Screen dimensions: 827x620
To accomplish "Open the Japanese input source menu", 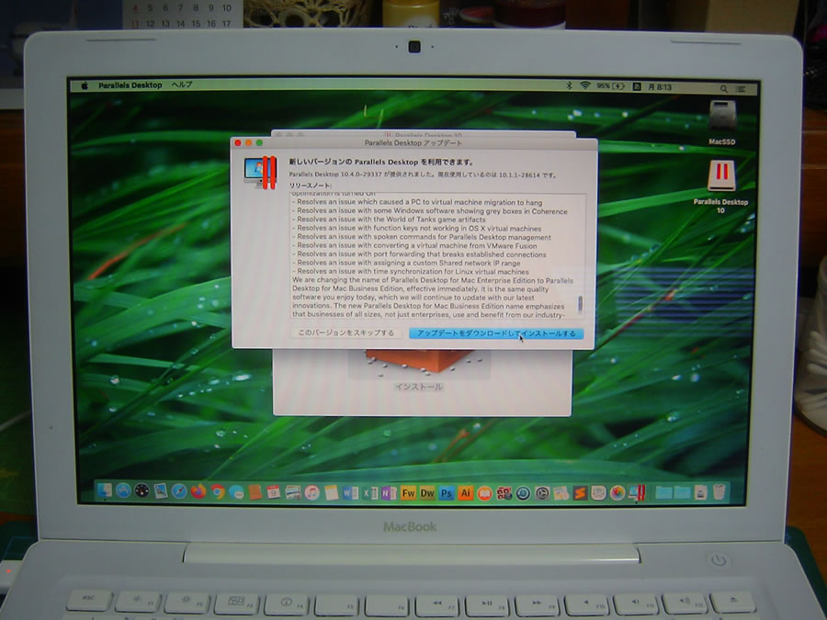I will (x=637, y=86).
